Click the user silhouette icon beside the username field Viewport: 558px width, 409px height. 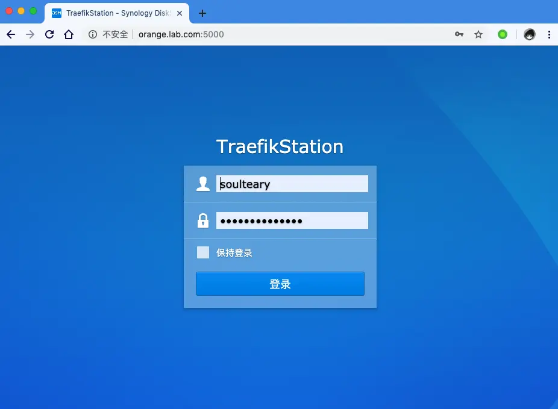(203, 184)
